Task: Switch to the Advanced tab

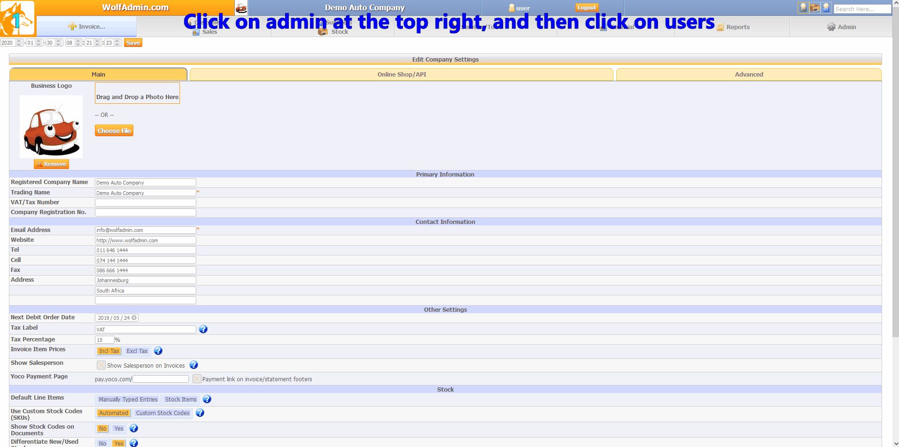Action: (749, 74)
